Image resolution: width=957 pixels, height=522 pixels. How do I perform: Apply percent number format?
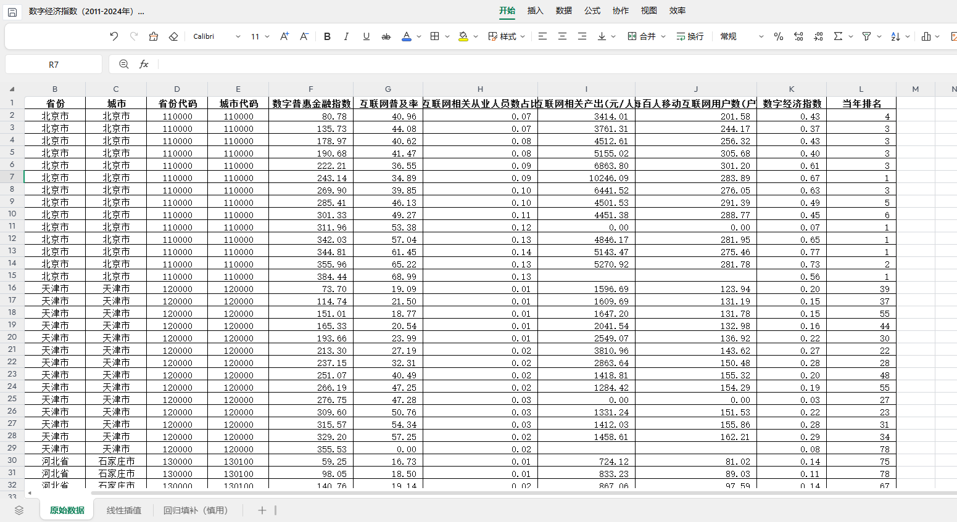tap(779, 36)
